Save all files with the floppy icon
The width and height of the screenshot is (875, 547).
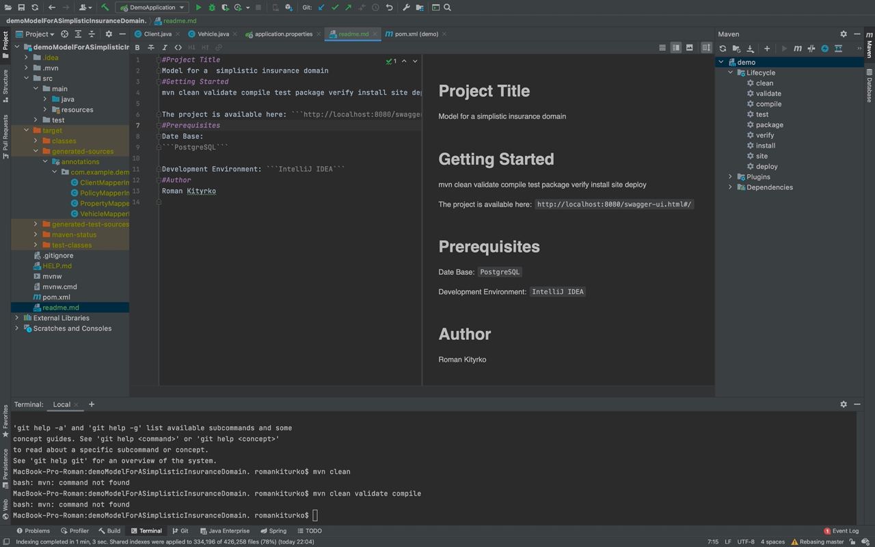(21, 8)
